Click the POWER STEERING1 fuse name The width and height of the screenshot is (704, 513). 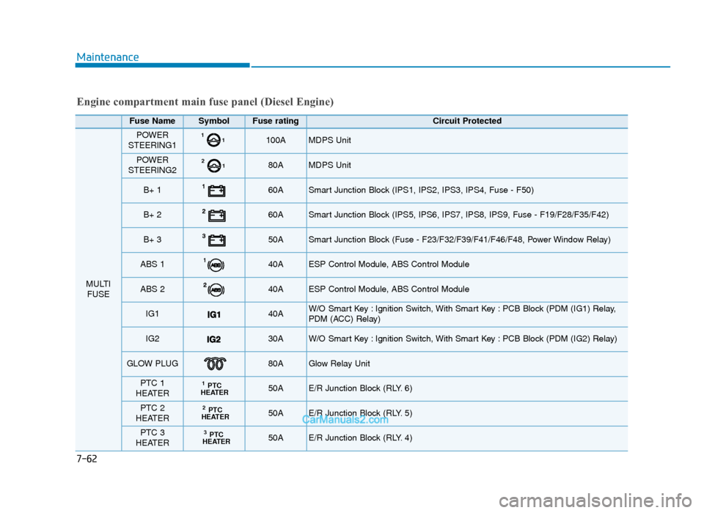[x=153, y=140]
